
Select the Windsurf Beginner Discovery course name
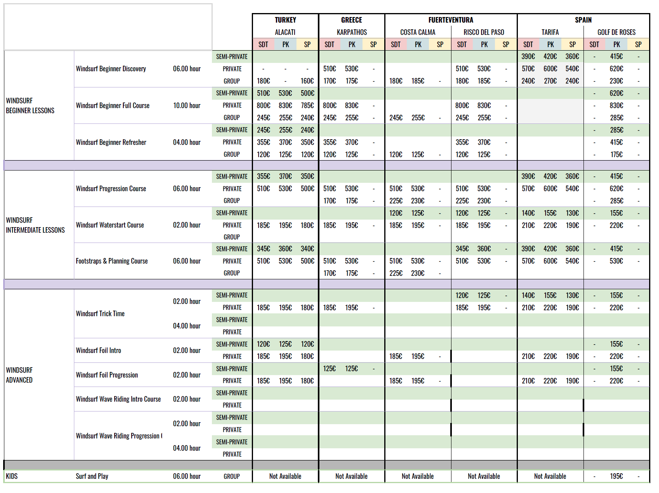[x=111, y=69]
